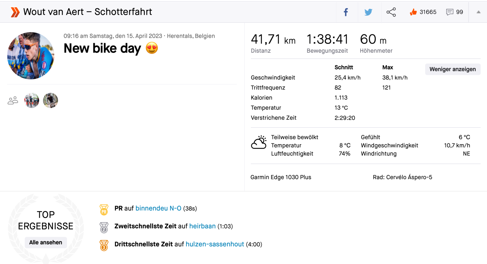
Task: Click the bronze third-place medal icon
Action: coord(104,245)
